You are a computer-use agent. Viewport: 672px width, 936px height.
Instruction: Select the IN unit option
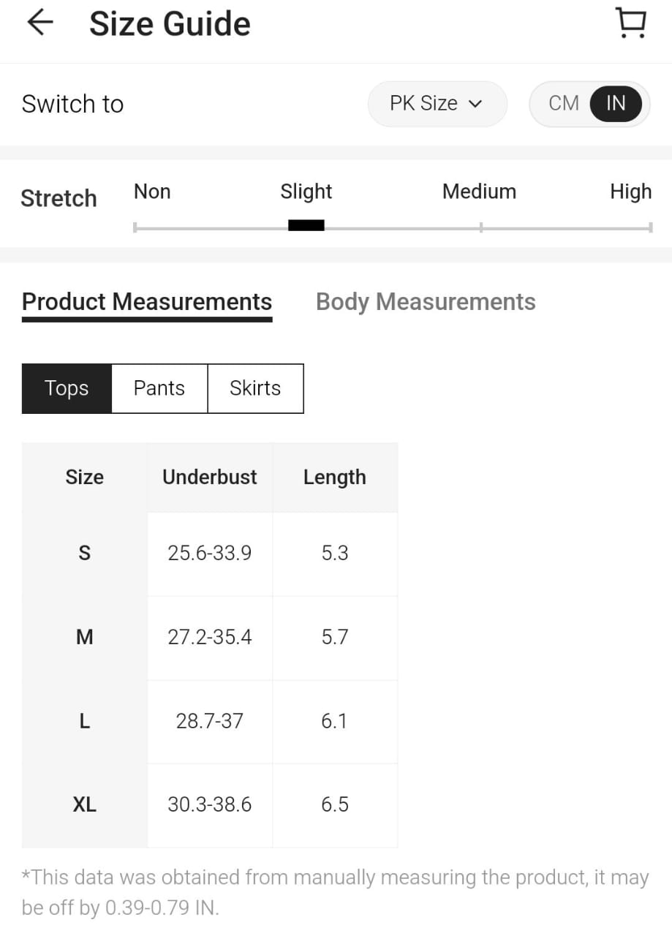616,103
